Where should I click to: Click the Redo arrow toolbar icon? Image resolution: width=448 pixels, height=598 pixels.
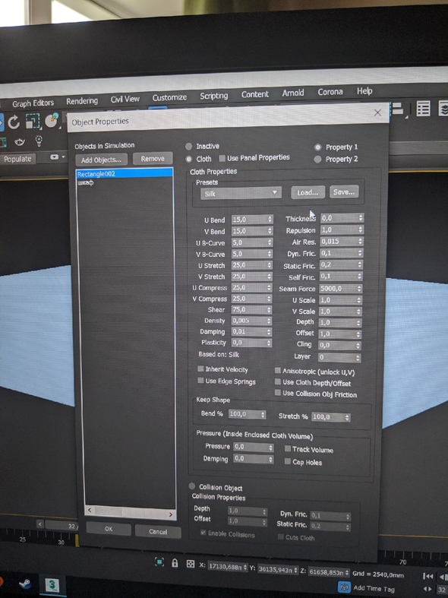[14, 122]
